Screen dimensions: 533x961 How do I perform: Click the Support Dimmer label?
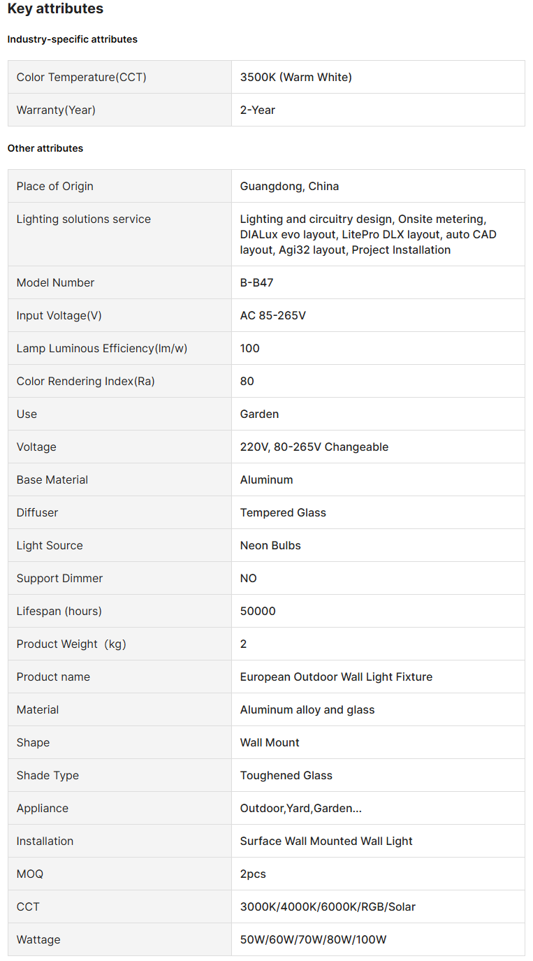coord(59,578)
